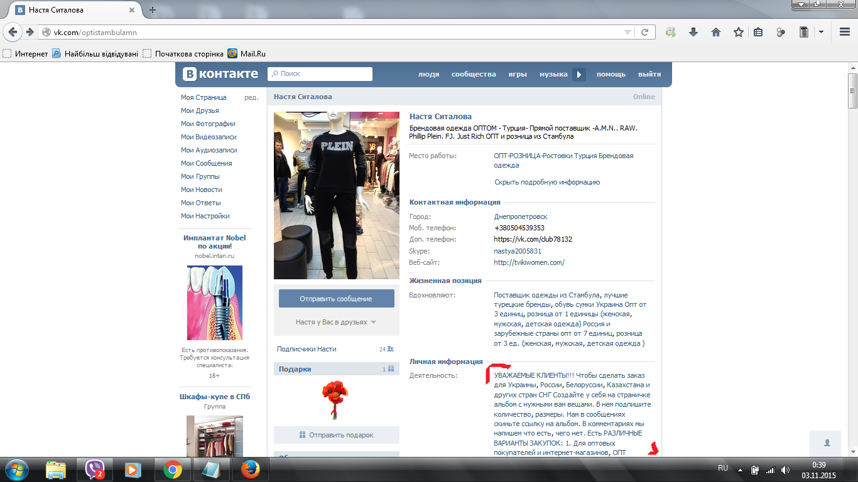Open 'Мои Фотографии' in left sidebar
The image size is (858, 482).
208,124
